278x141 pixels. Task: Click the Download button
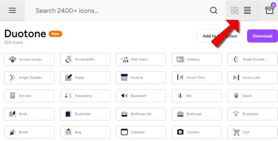(x=262, y=36)
